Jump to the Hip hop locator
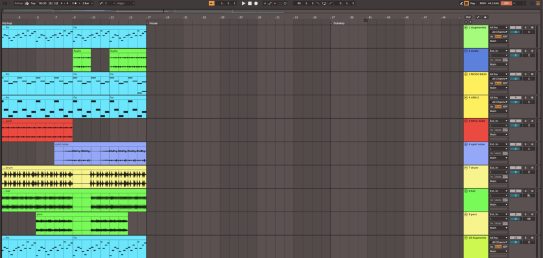 (x=7, y=23)
